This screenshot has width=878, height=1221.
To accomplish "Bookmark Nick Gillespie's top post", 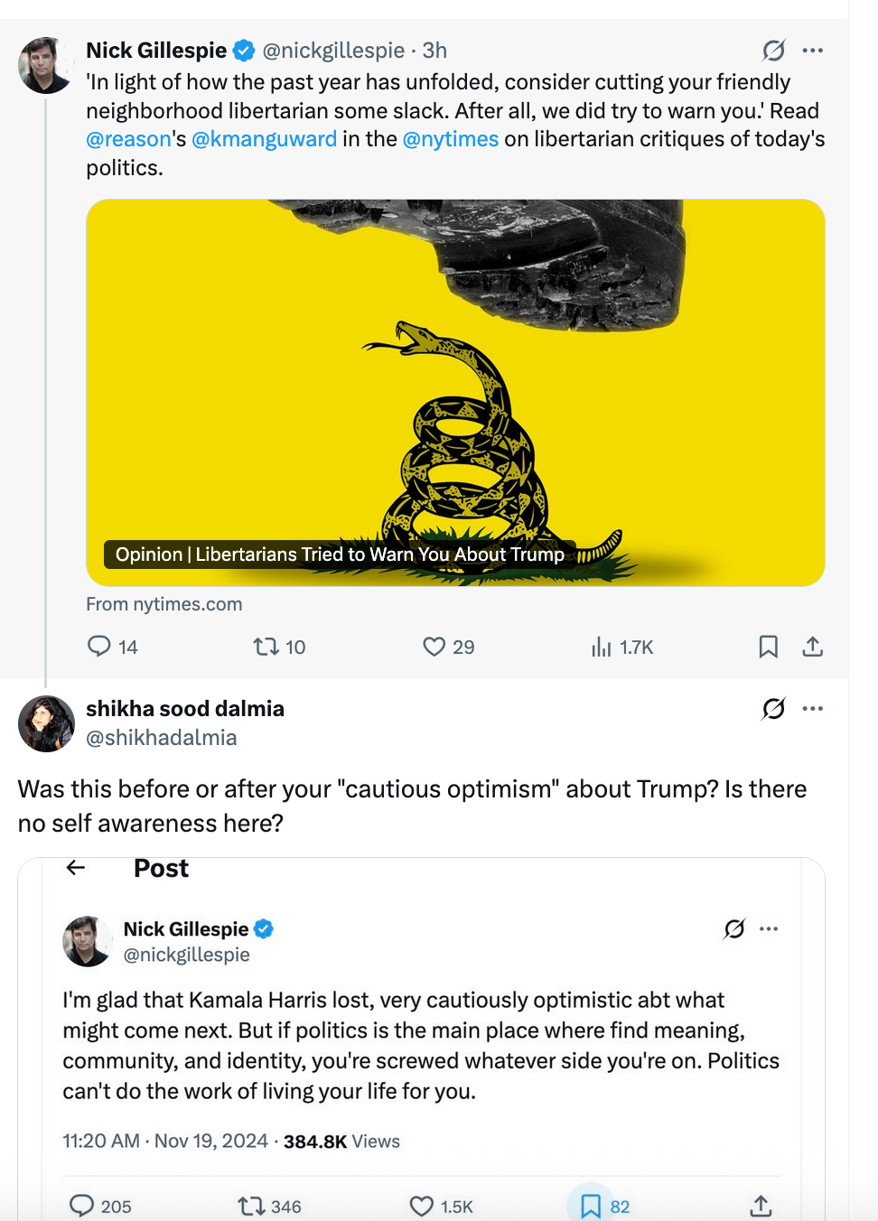I will pos(768,647).
